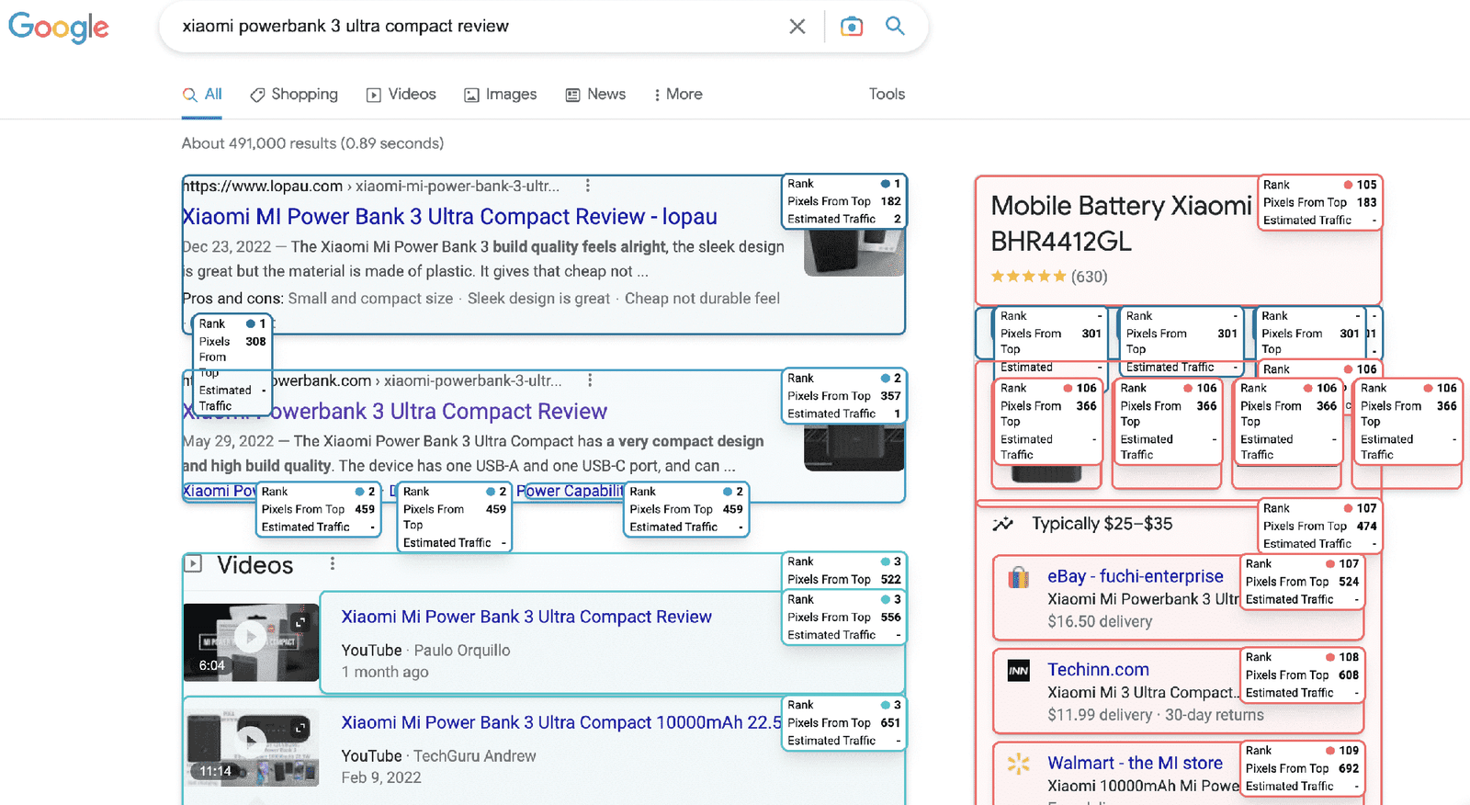The image size is (1470, 805).
Task: Click the magnifier search button
Action: 895,27
